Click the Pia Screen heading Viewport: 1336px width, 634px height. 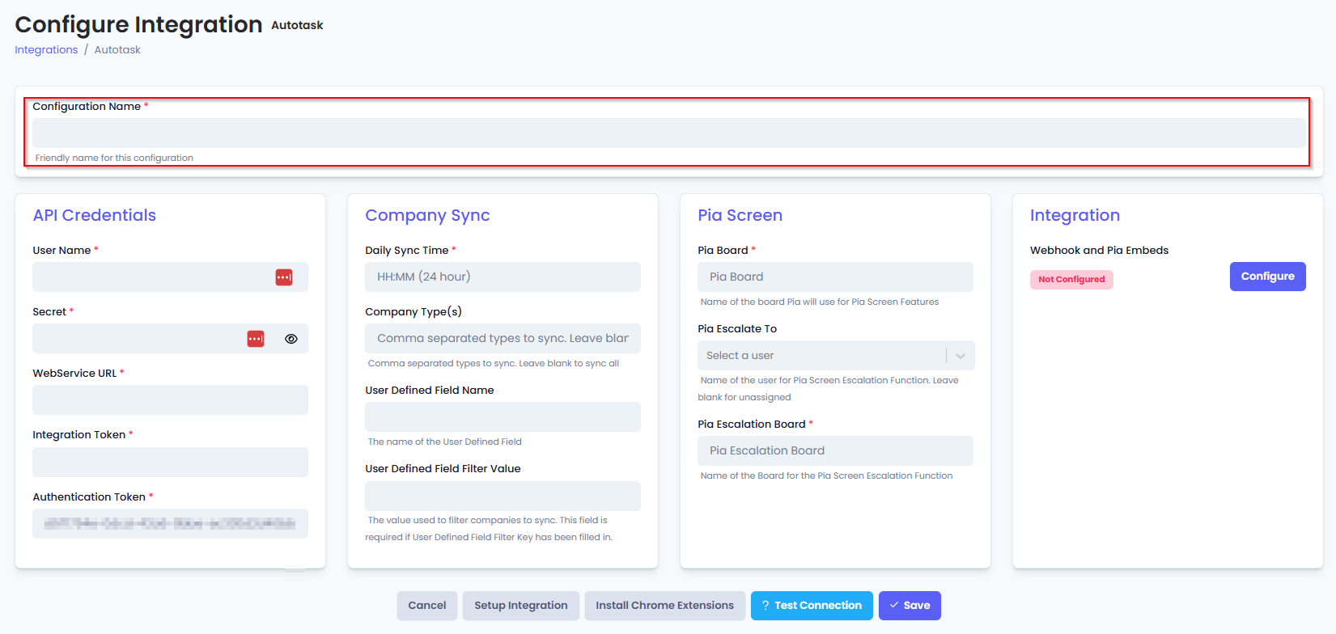(740, 215)
